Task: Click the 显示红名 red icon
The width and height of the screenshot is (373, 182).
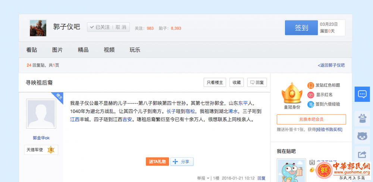Action: [310, 95]
